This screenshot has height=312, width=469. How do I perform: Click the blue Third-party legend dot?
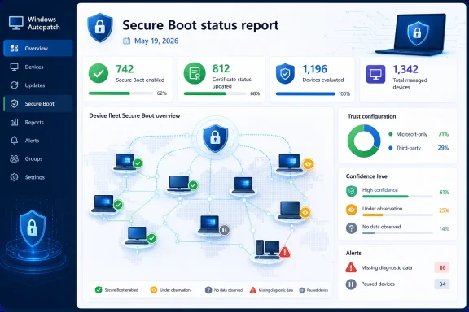pyautogui.click(x=390, y=148)
